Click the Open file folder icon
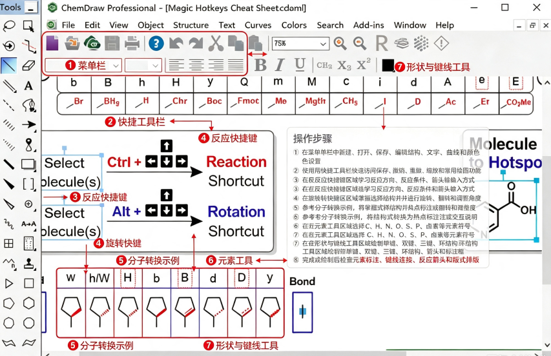The width and height of the screenshot is (551, 356). [72, 43]
